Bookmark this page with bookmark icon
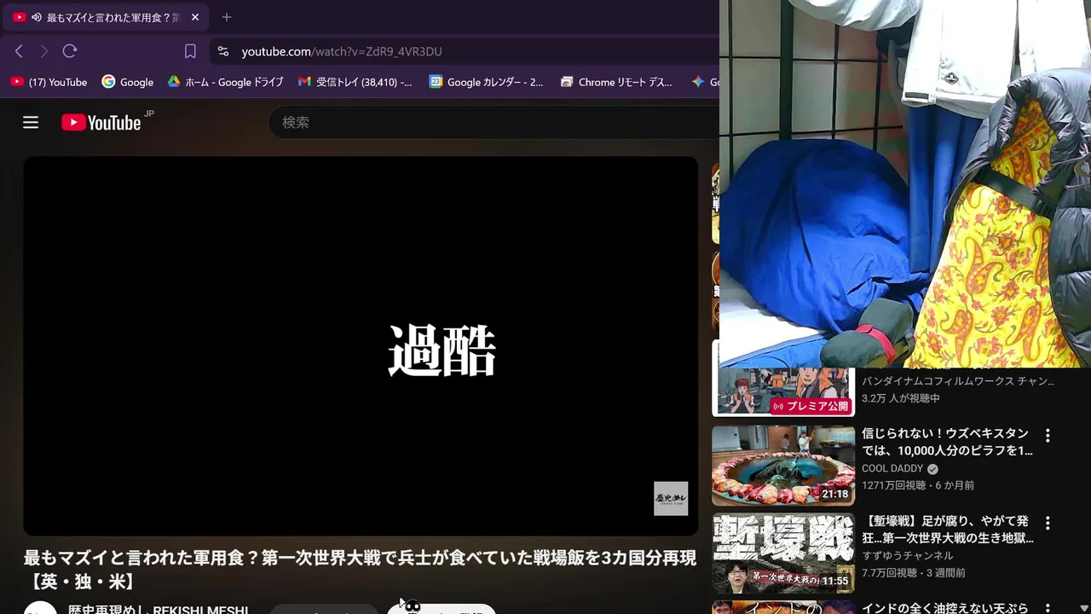1091x614 pixels. (190, 51)
